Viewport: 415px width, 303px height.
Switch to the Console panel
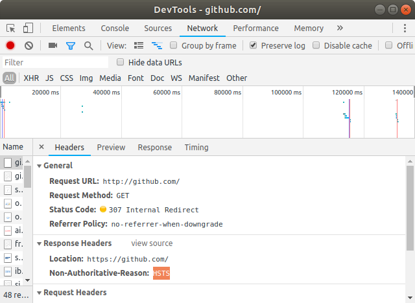115,28
